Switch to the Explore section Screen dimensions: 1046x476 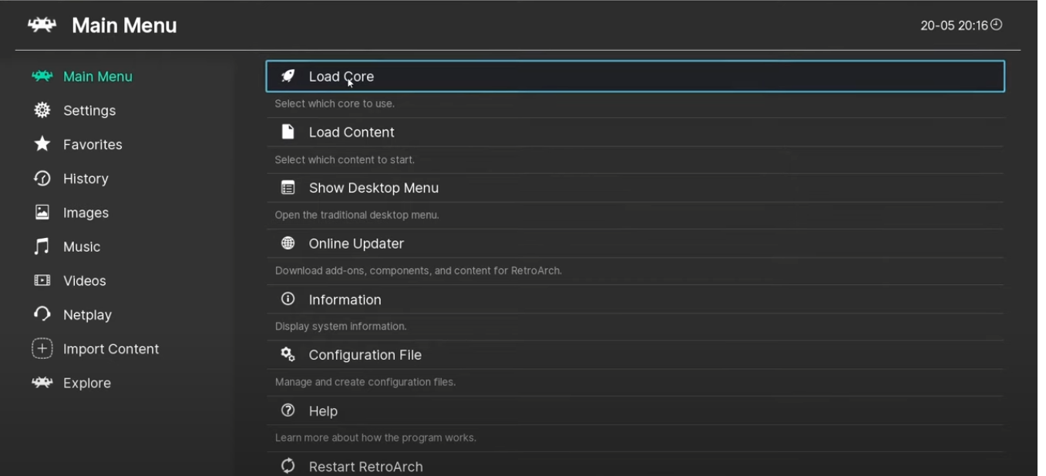(86, 383)
